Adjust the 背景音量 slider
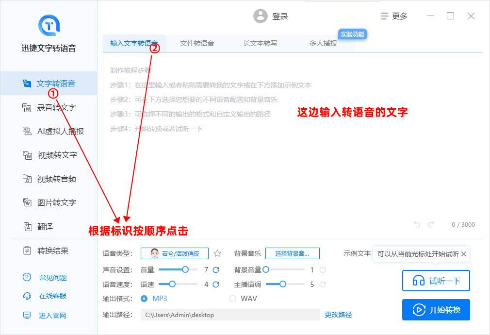 pos(284,269)
